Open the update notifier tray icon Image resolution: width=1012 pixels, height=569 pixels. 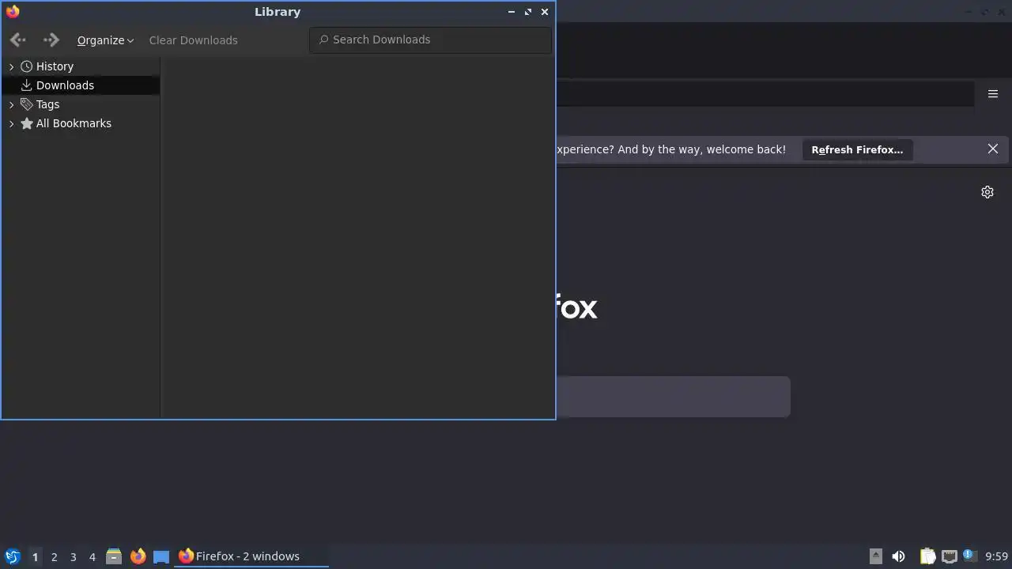[x=969, y=556]
